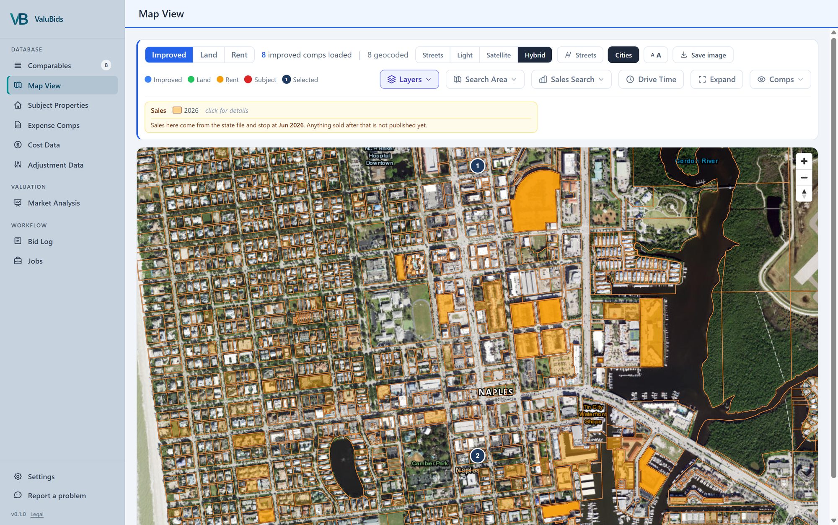Viewport: 838px width, 525px height.
Task: Click the Search Area map icon
Action: 458,79
